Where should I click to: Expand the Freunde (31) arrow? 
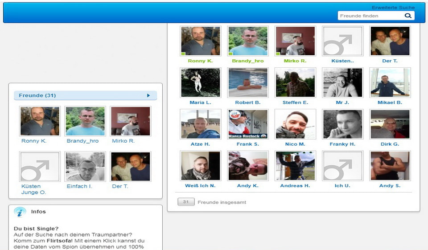click(148, 95)
